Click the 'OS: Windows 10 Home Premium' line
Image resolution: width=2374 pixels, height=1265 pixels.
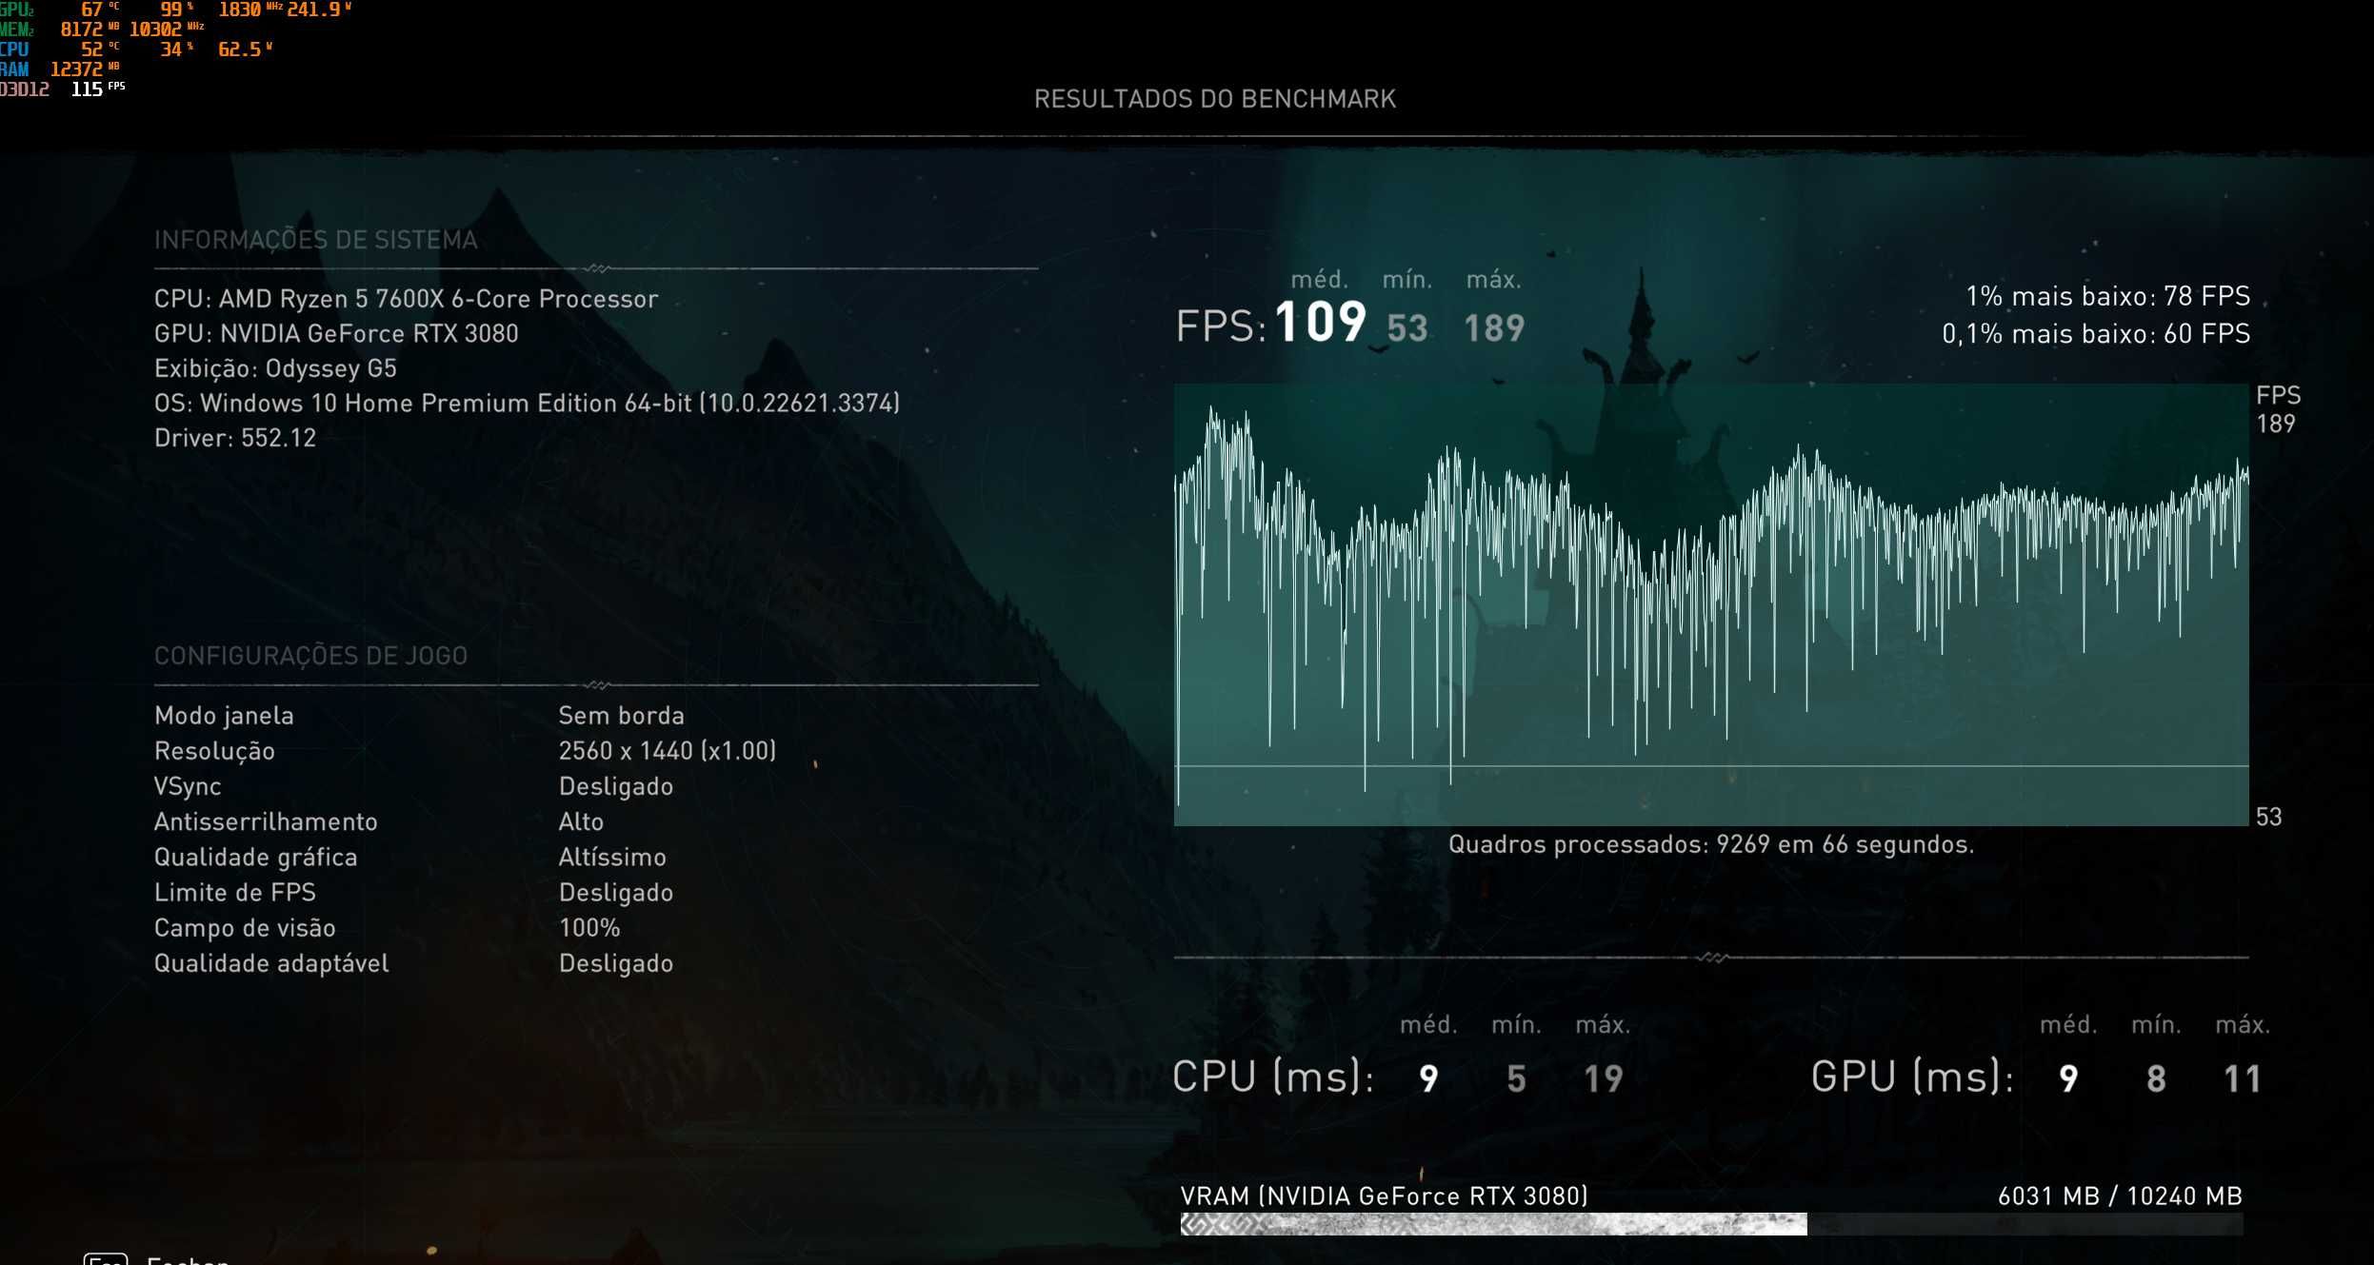(527, 404)
